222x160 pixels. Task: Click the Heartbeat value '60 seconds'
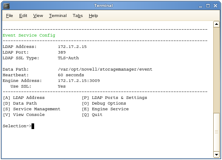[71, 75]
